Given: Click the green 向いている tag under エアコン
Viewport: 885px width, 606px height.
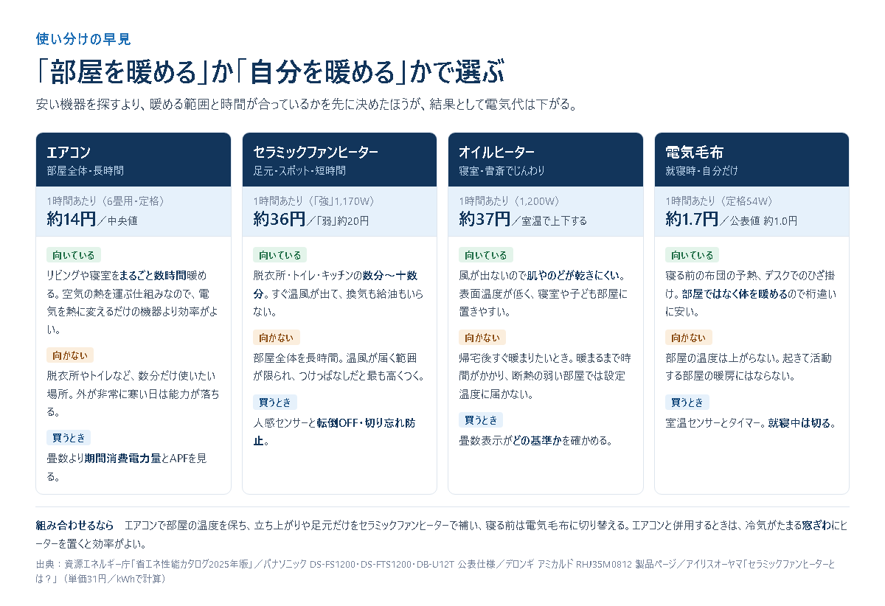Looking at the screenshot, I should tap(74, 255).
